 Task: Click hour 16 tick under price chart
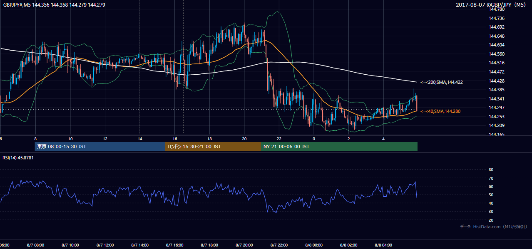pyautogui.click(x=175, y=139)
